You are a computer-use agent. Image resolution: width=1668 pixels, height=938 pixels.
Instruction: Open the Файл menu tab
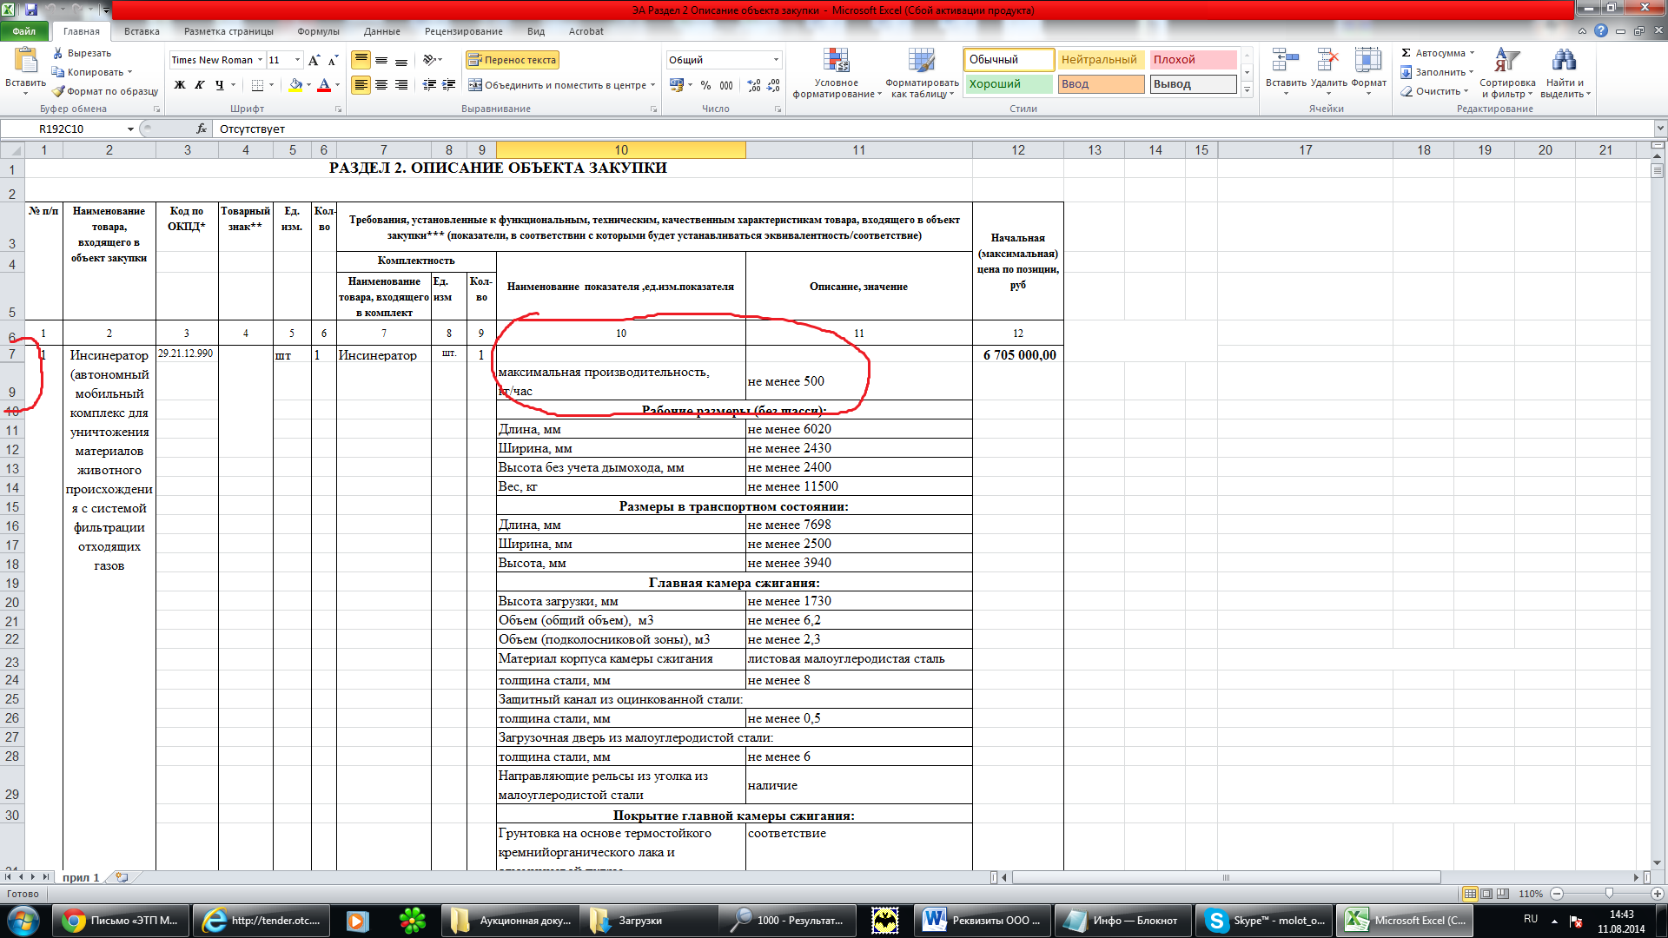tap(24, 31)
